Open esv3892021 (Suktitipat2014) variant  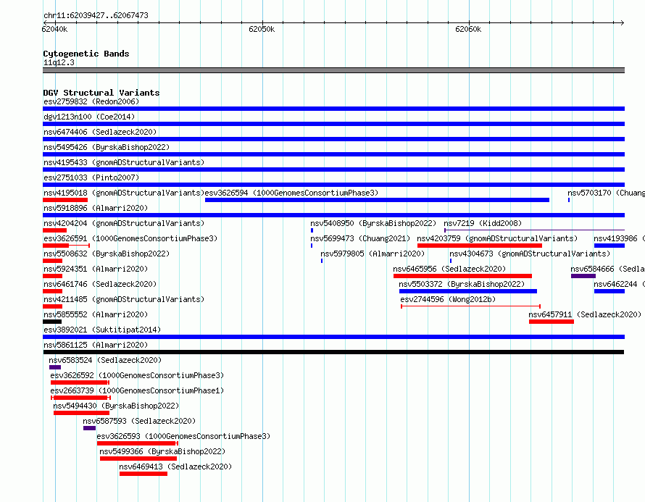(102, 330)
